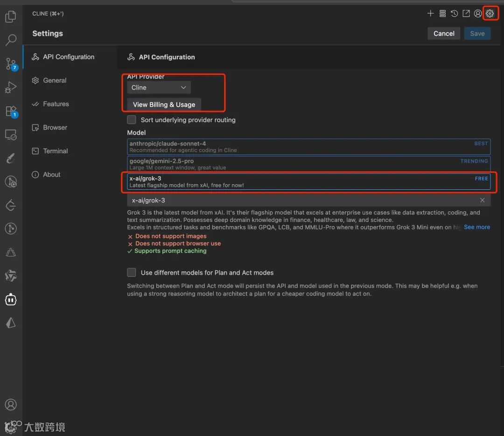Image resolution: width=504 pixels, height=436 pixels.
Task: Open the Explorer view in activity bar
Action: [x=11, y=16]
